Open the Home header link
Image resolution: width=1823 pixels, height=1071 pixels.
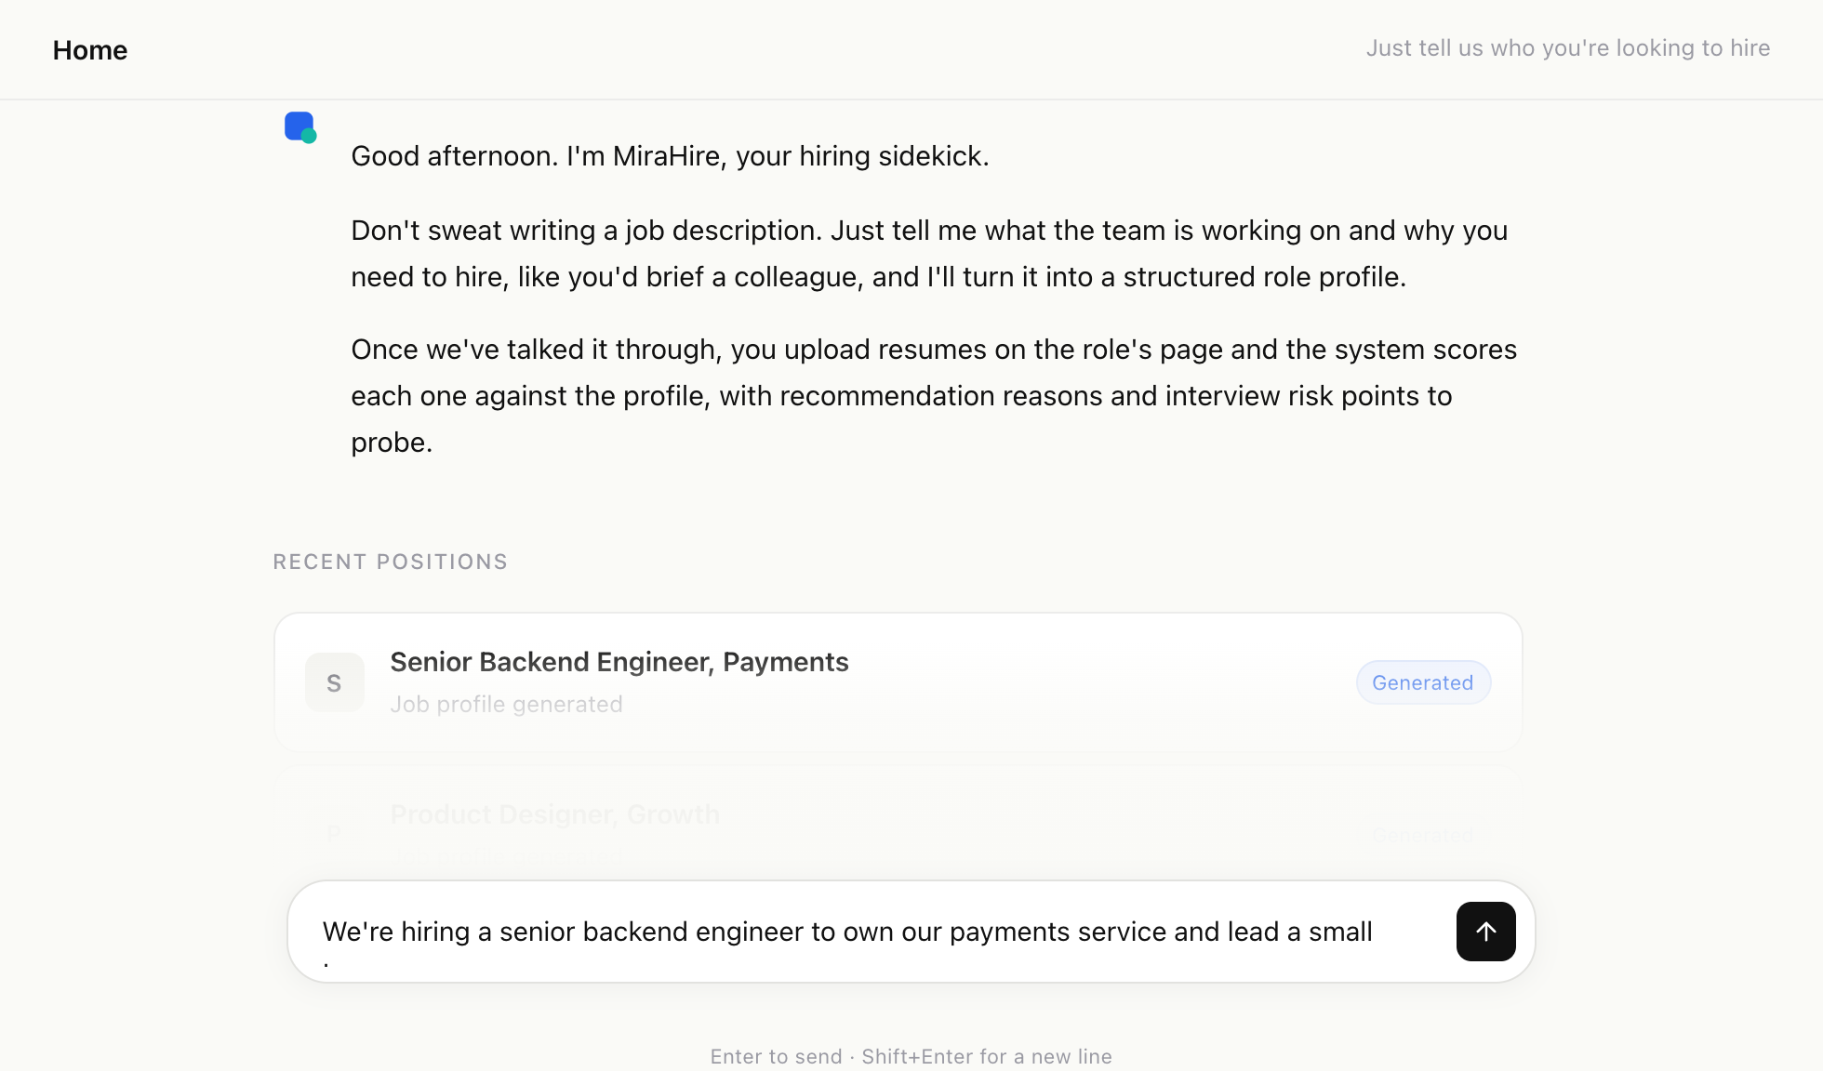[x=90, y=50]
